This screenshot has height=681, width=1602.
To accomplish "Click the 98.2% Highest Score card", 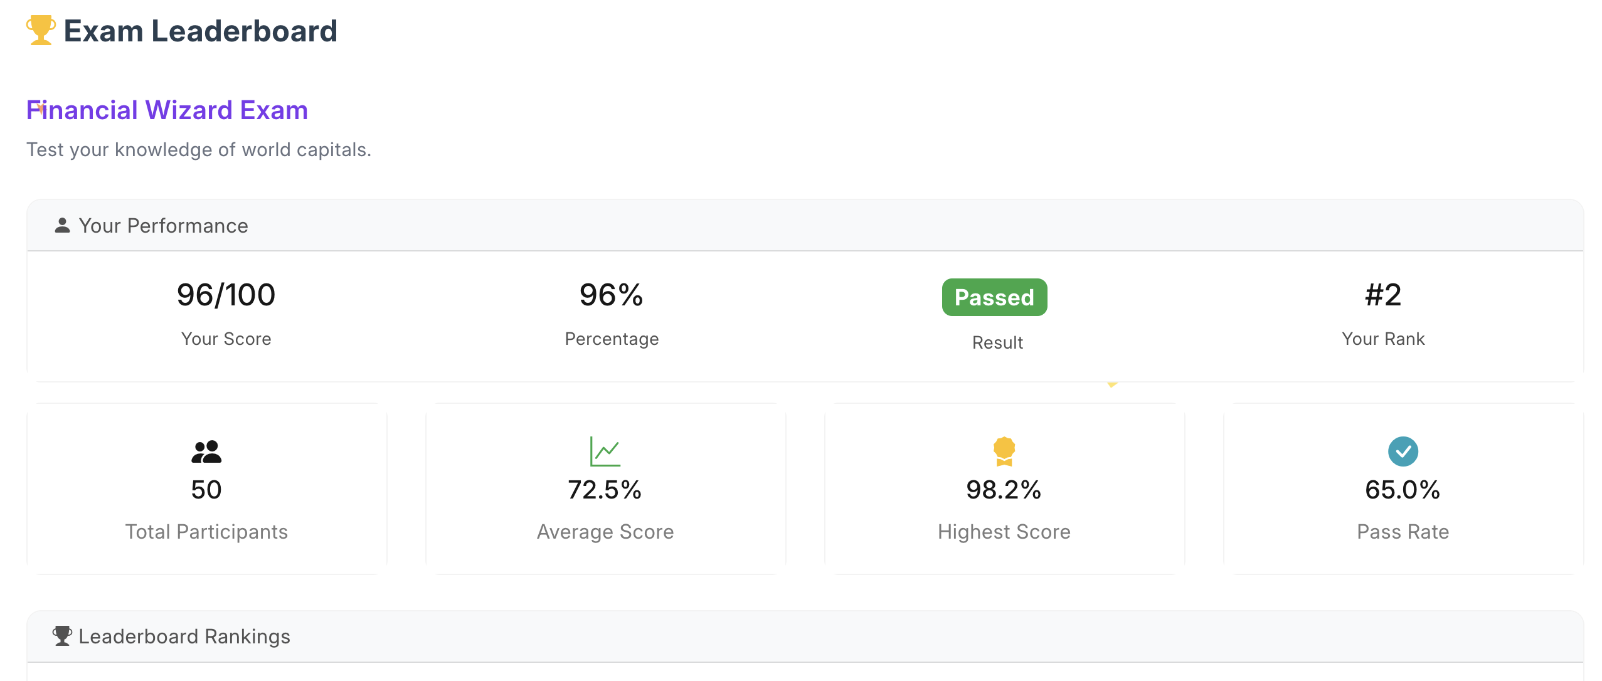I will tap(1005, 489).
